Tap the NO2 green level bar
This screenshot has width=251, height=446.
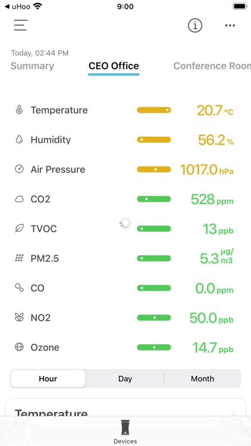click(x=154, y=318)
